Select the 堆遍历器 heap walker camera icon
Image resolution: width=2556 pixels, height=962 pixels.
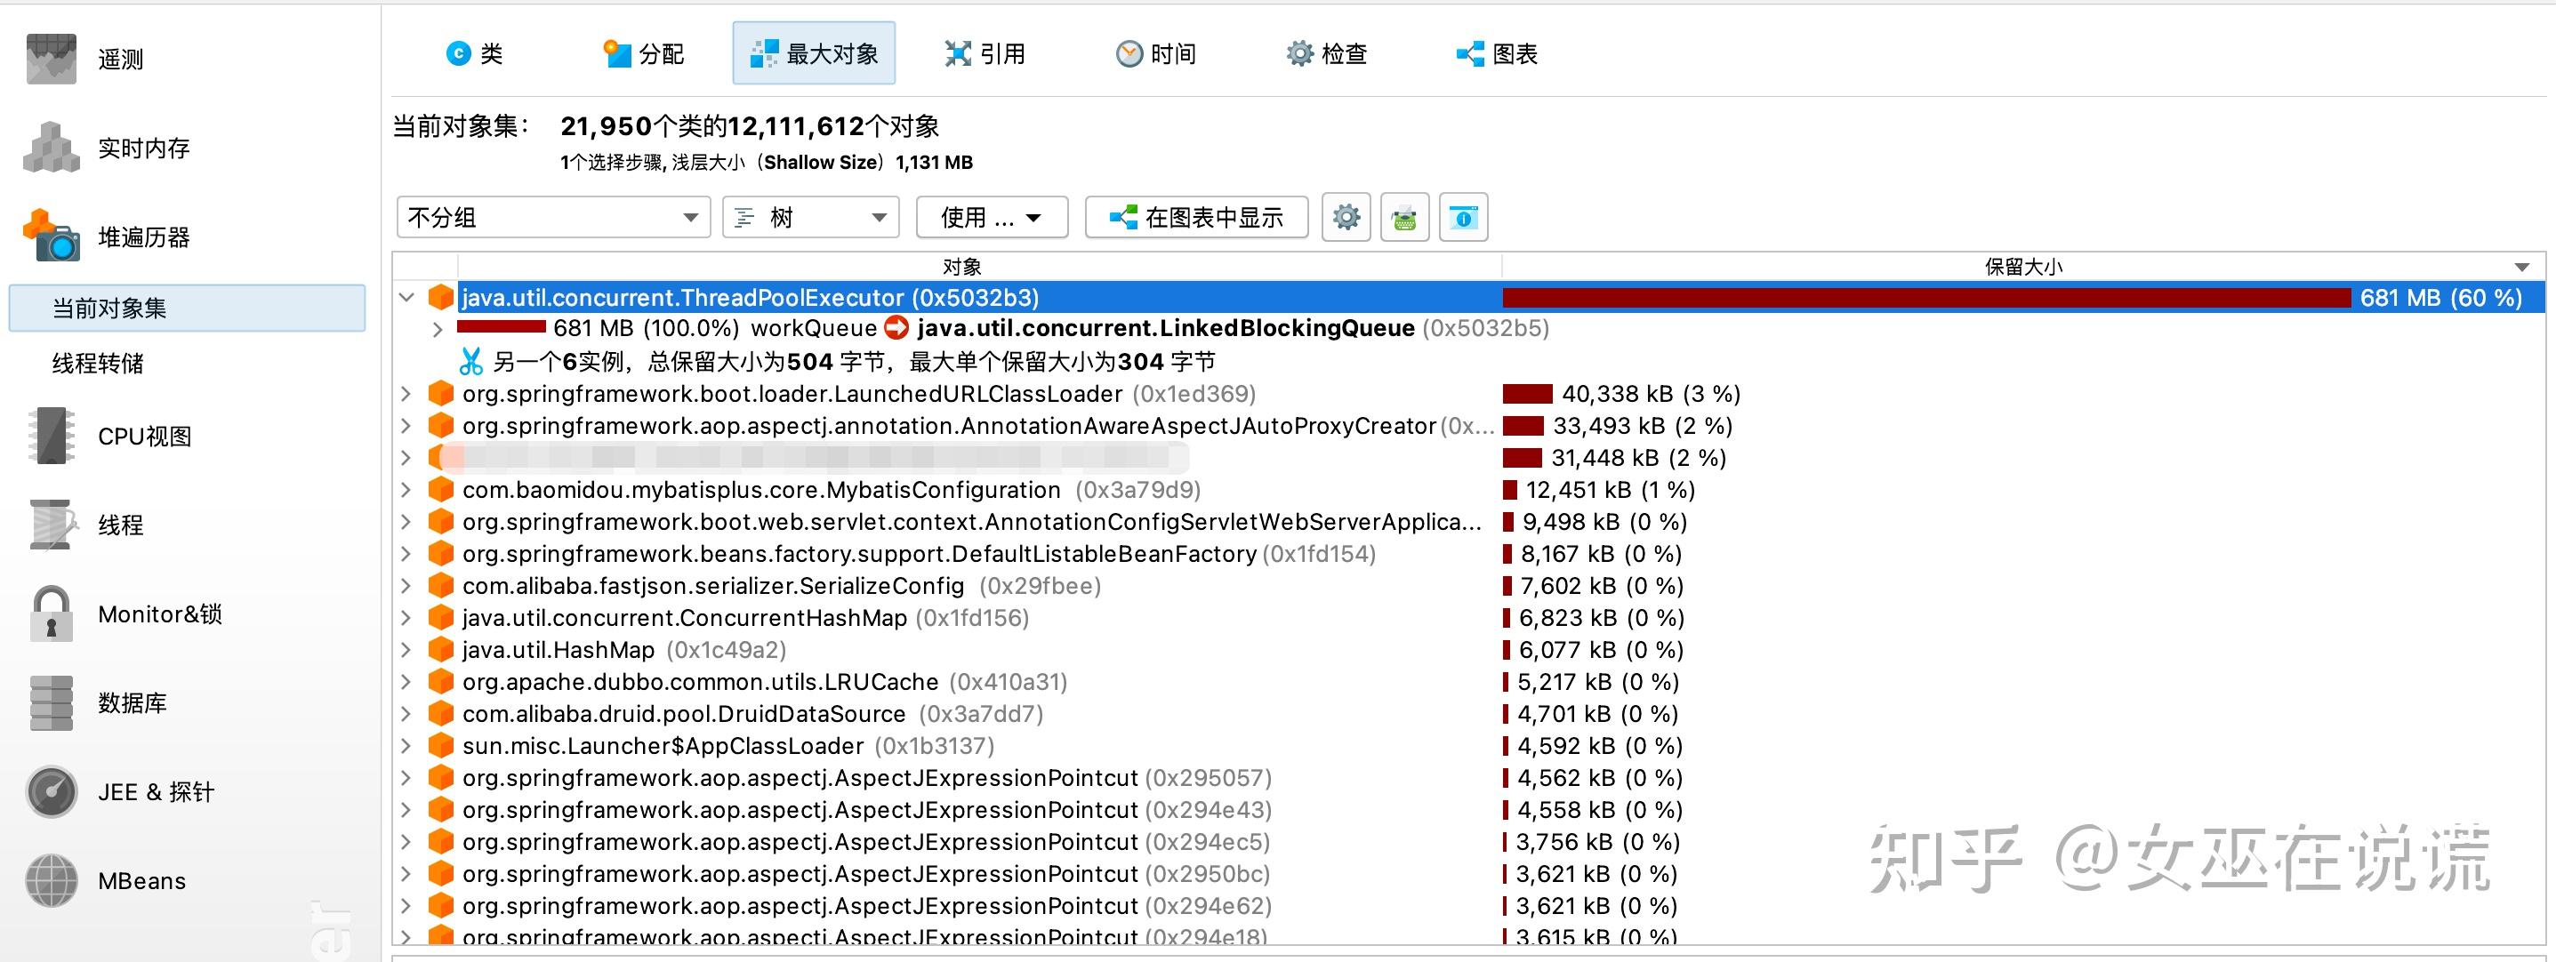click(x=51, y=238)
